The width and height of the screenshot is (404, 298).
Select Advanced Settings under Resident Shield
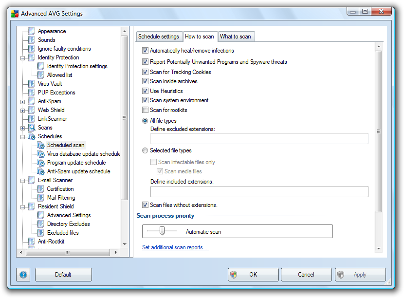pyautogui.click(x=69, y=215)
